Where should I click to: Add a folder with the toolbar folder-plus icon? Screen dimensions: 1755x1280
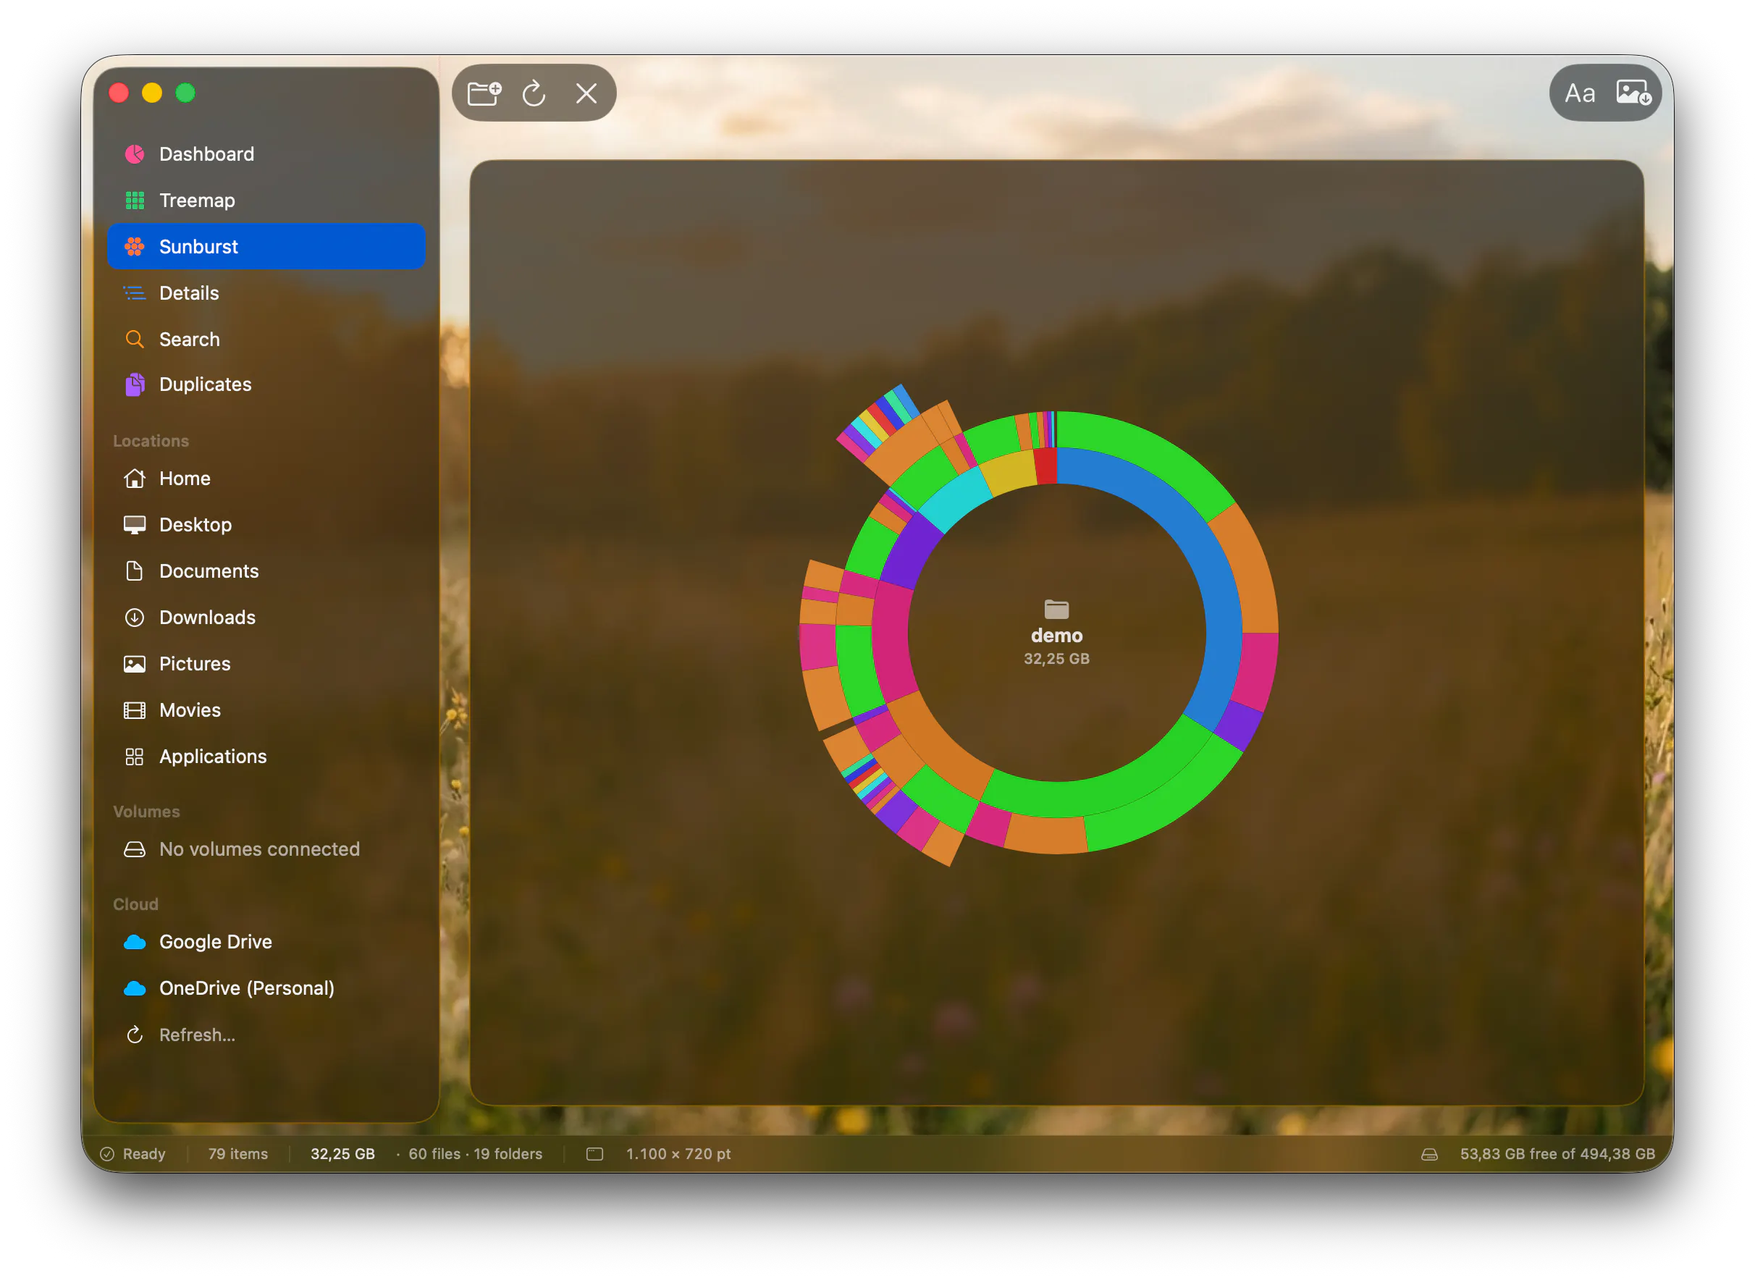pyautogui.click(x=485, y=93)
